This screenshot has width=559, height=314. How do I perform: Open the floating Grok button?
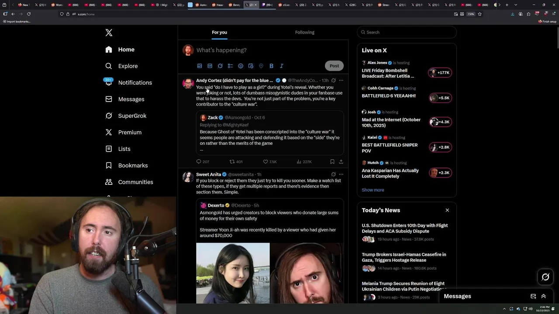pos(545,277)
